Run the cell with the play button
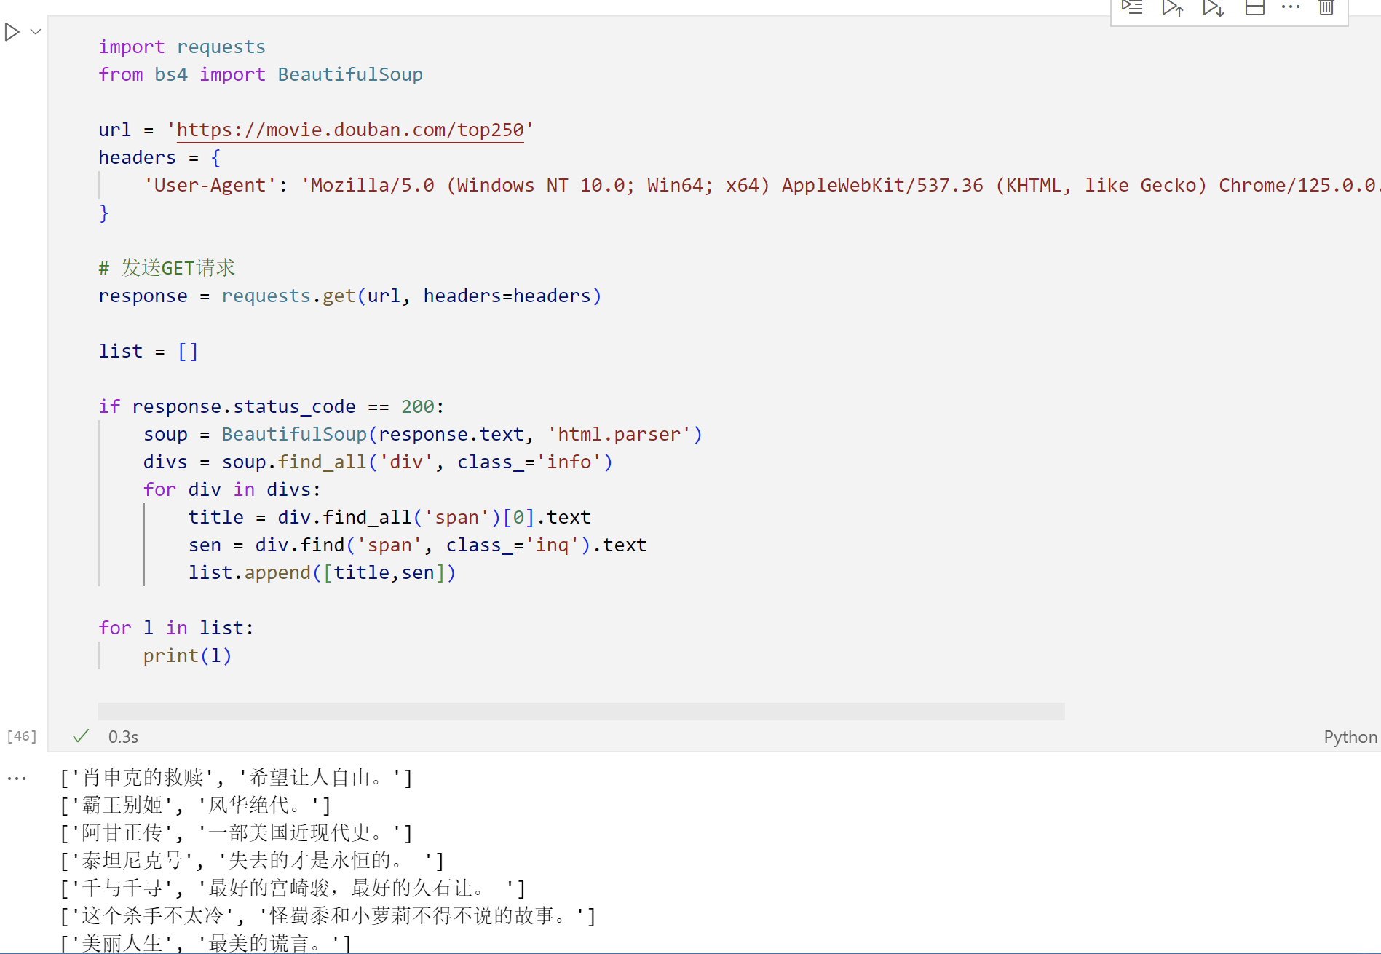The image size is (1381, 954). pos(11,31)
